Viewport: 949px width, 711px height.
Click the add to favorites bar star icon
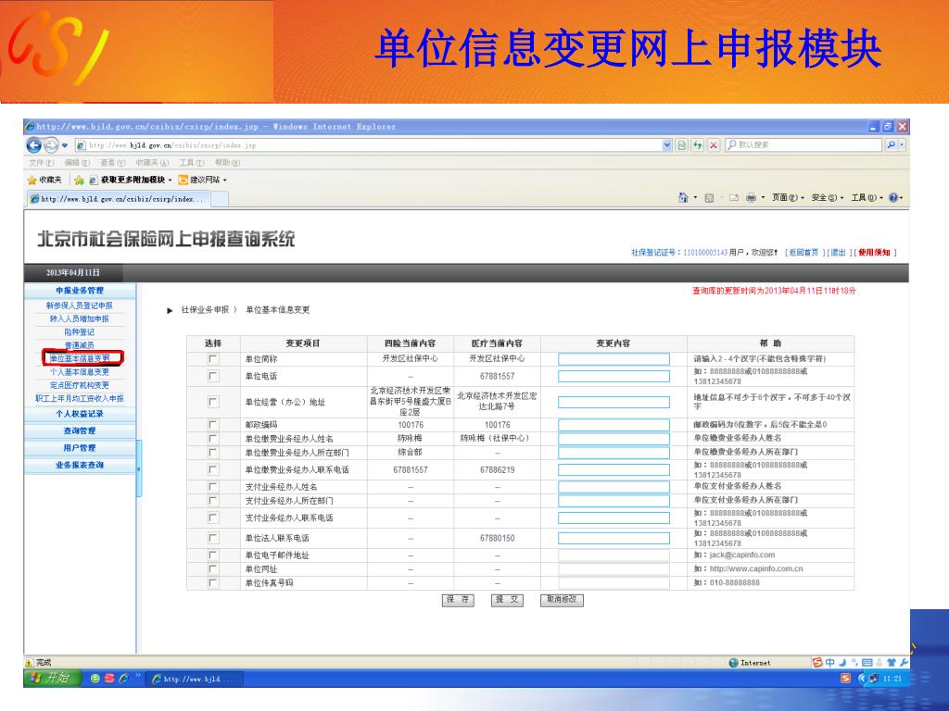click(x=79, y=181)
